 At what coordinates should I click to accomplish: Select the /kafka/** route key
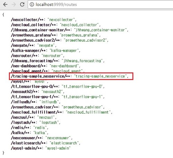pos(20,133)
